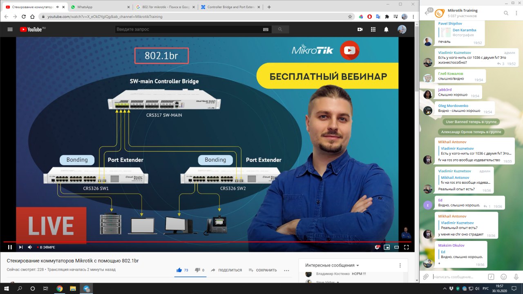
Task: Switch РУС input language indicator
Action: [486, 288]
